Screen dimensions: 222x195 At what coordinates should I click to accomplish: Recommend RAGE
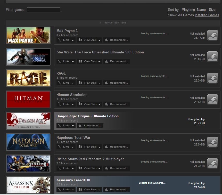tap(117, 83)
